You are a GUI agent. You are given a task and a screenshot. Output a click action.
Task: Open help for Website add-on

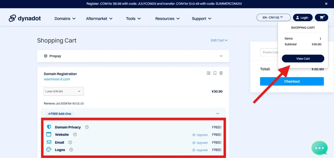coord(75,135)
